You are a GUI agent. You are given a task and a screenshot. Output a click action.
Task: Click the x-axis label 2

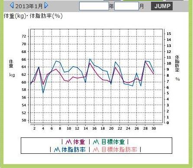click(x=34, y=128)
